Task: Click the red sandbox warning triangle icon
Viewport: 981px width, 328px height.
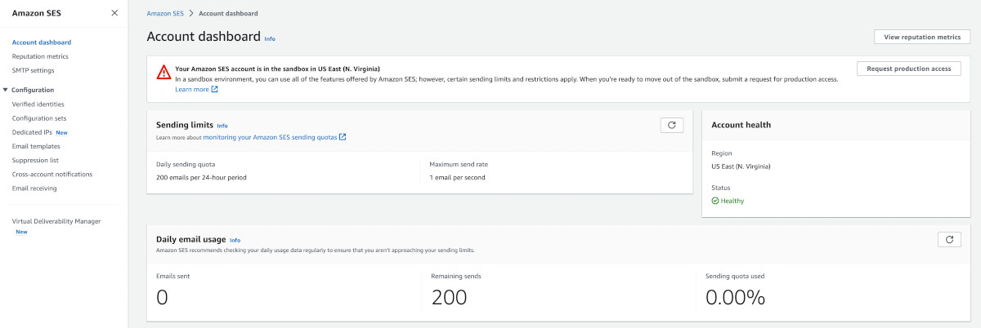Action: tap(163, 72)
